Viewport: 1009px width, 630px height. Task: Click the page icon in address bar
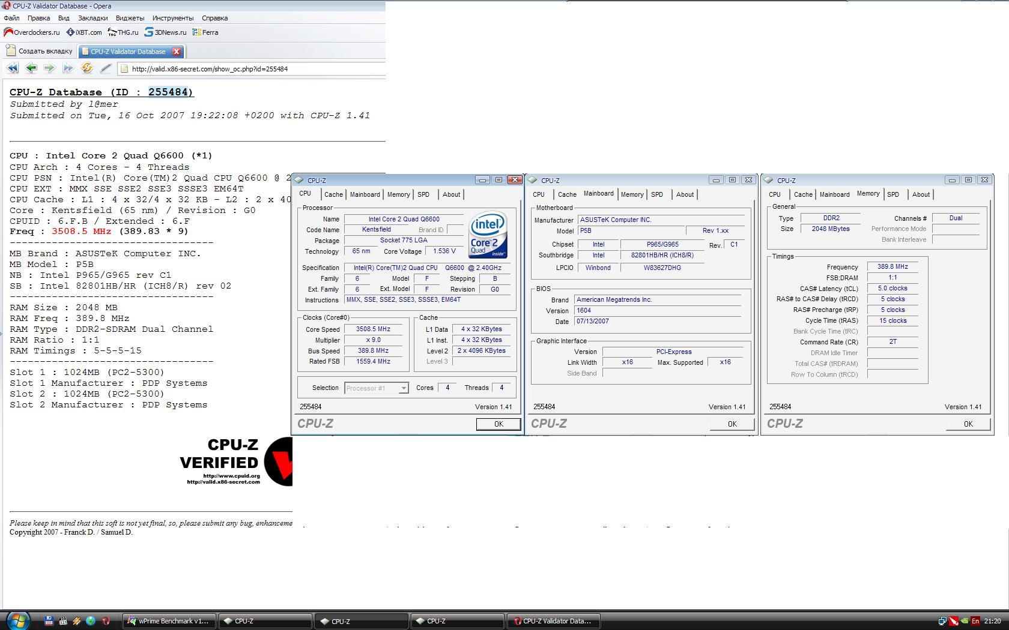(124, 69)
